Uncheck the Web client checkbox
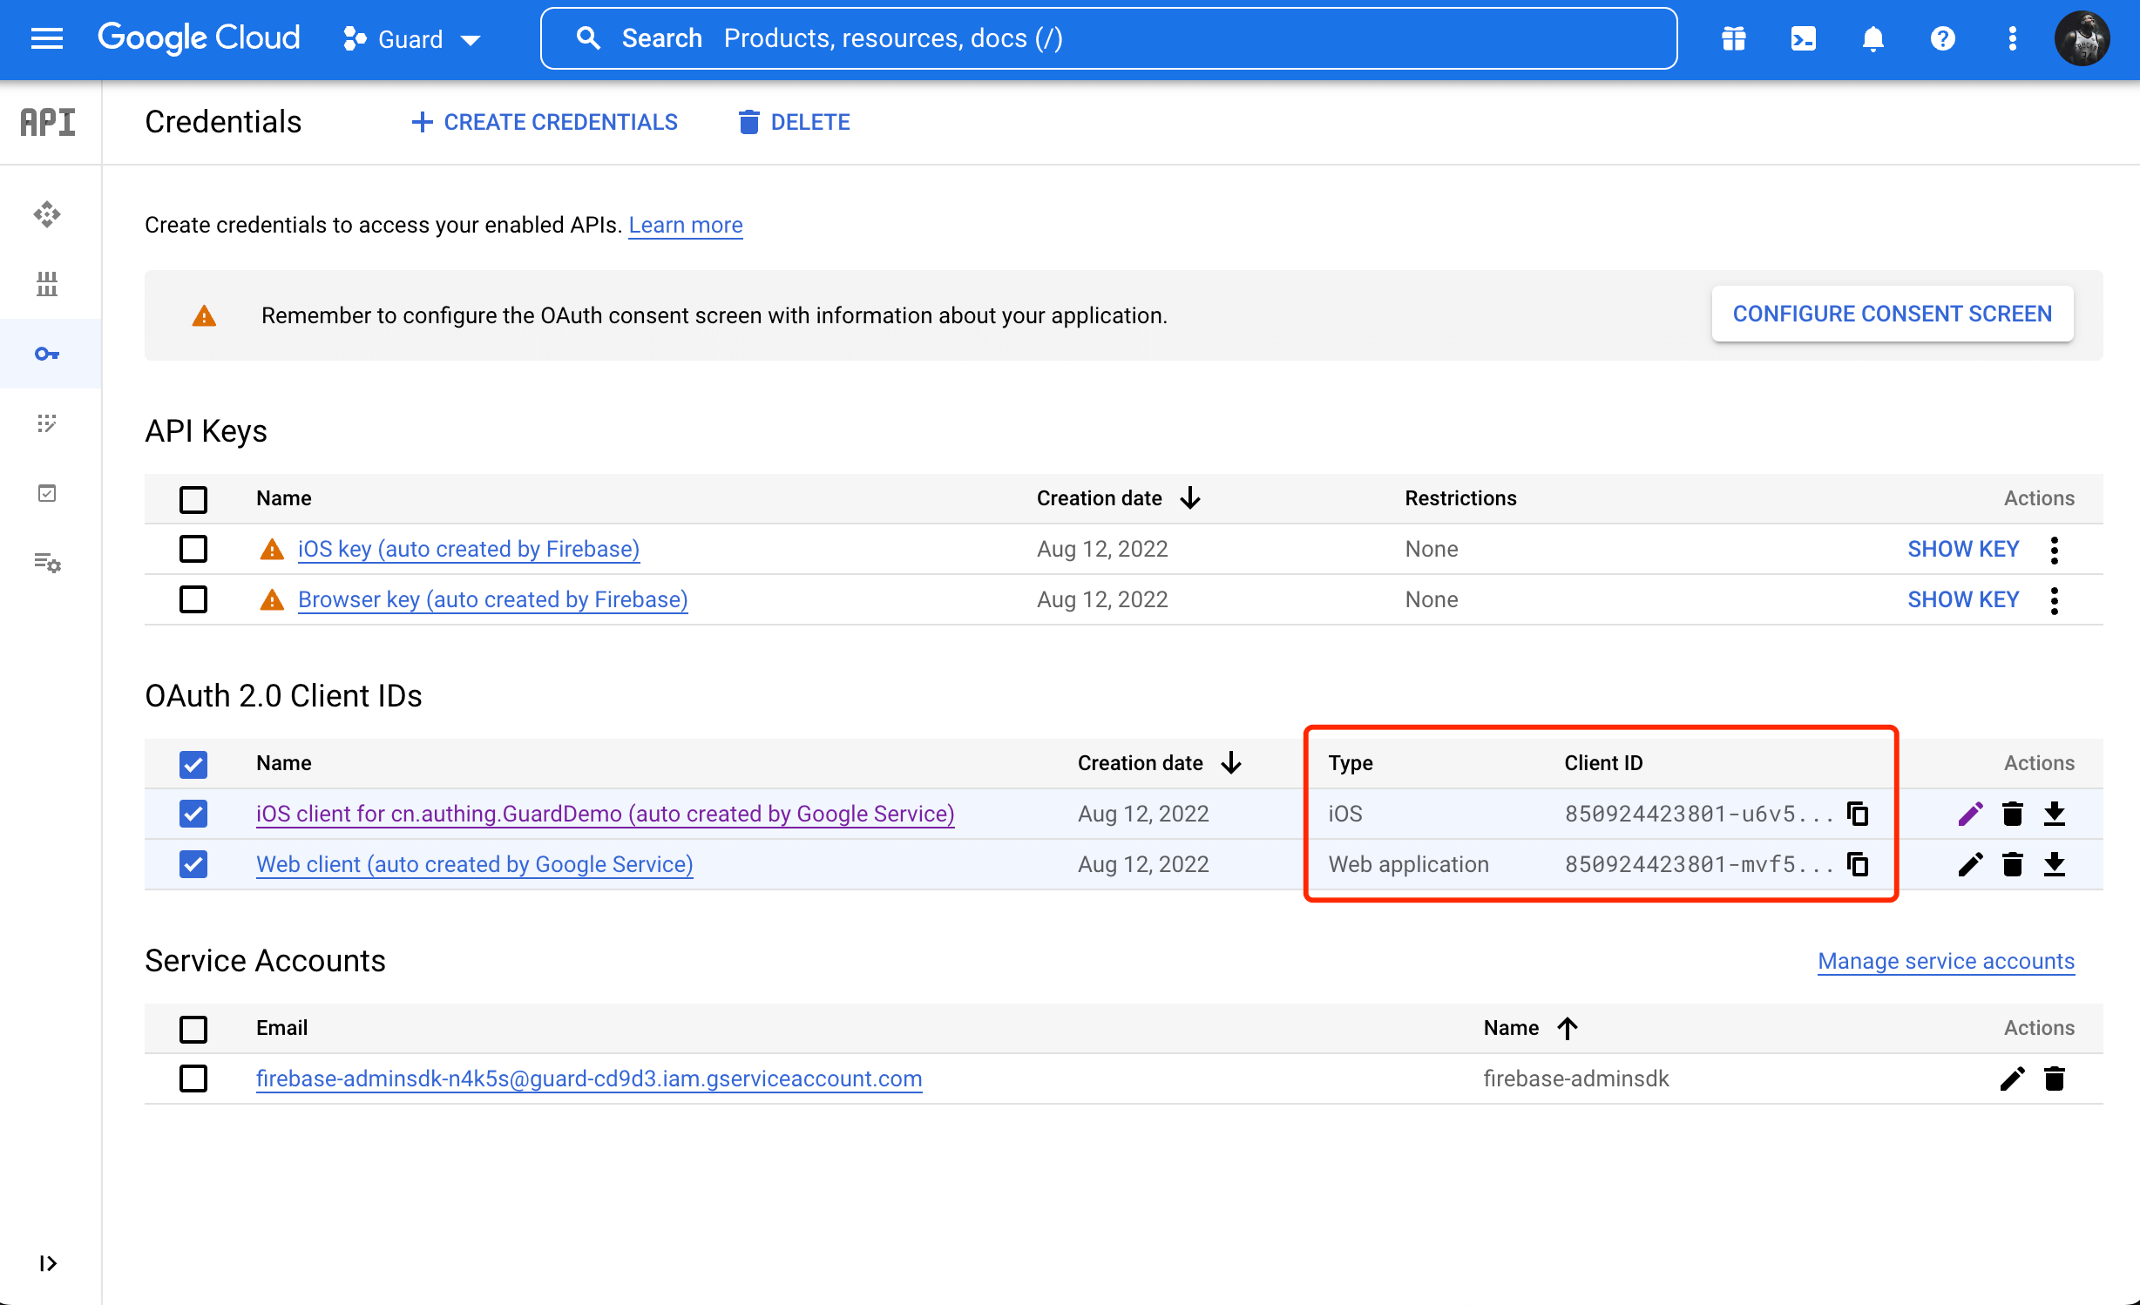Screen dimensions: 2140x1305 pos(193,864)
